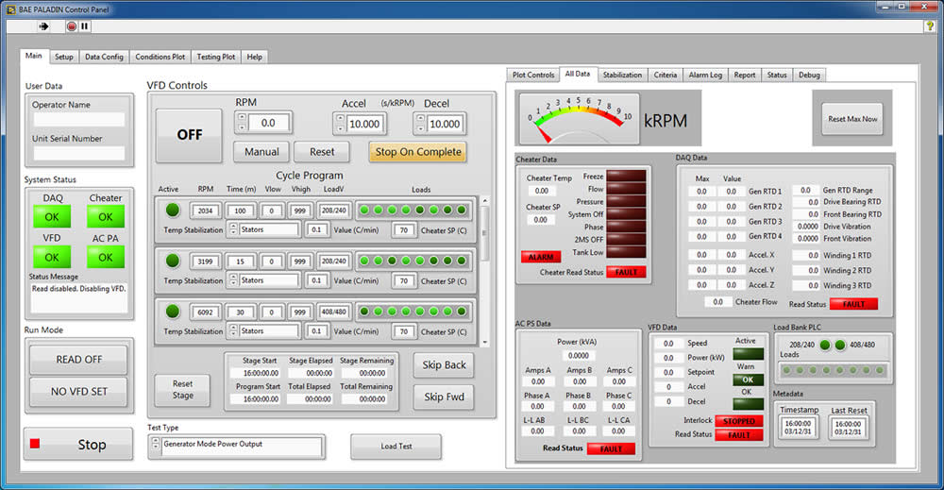This screenshot has width=944, height=490.
Task: Click the Reset Stage button
Action: pos(182,390)
